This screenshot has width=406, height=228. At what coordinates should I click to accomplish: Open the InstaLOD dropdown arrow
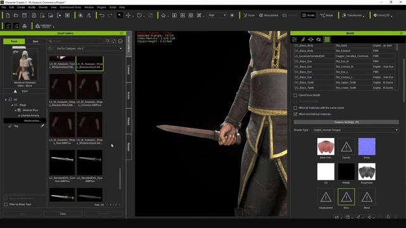coord(391,16)
